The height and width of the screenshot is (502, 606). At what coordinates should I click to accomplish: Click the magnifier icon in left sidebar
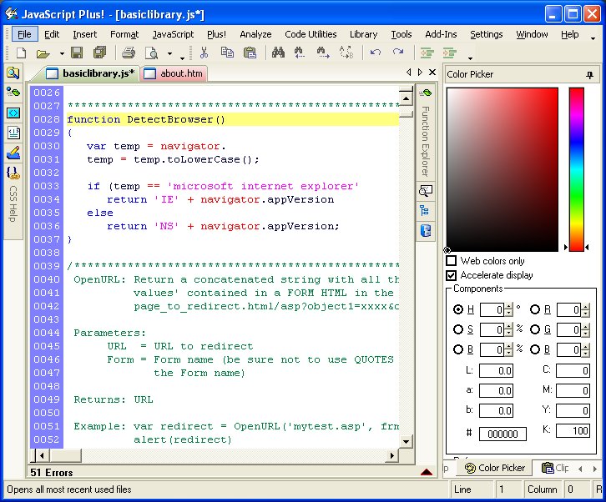click(x=13, y=73)
